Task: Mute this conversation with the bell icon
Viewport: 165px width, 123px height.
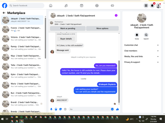Action: point(137,35)
